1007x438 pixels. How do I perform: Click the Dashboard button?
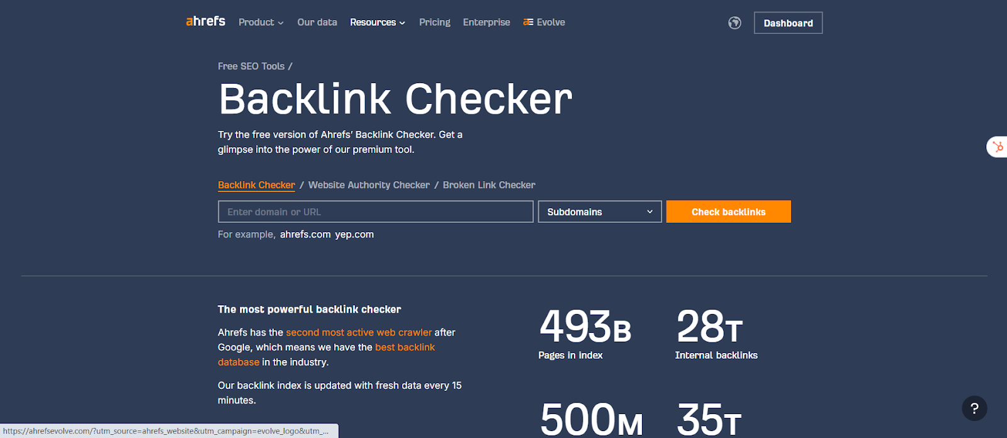[788, 23]
